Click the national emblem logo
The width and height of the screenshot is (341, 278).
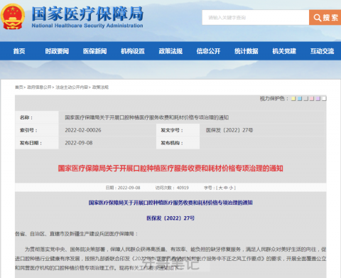[x=13, y=16]
